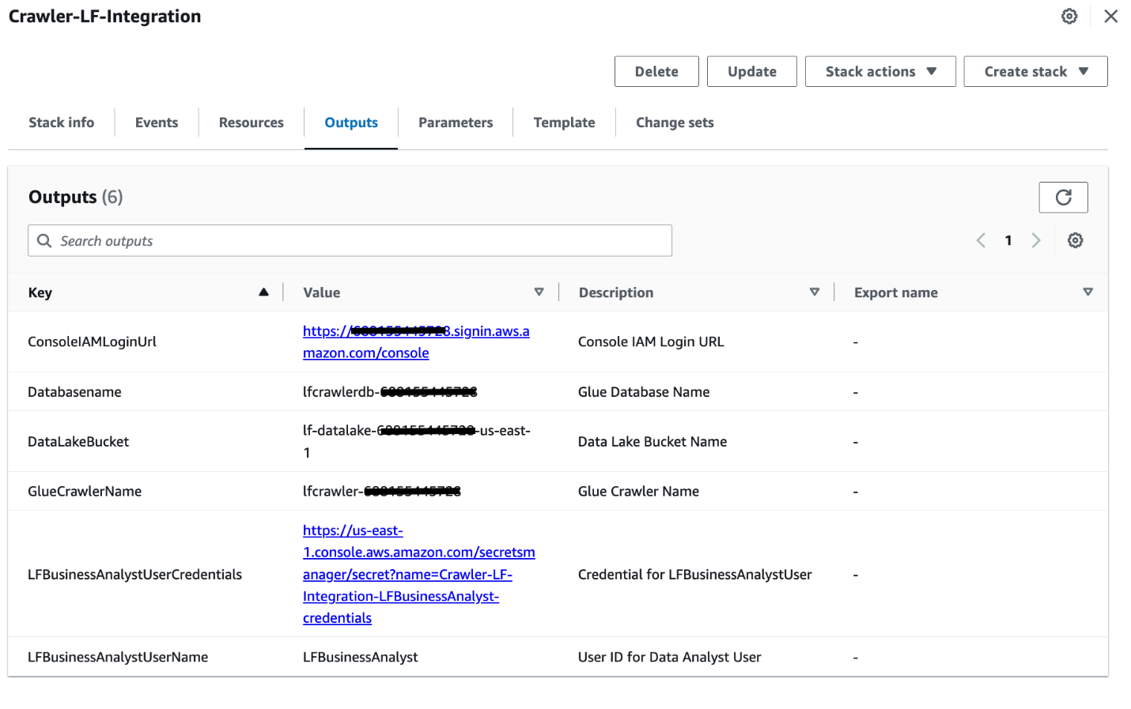Screen dimensions: 1131x709
Task: Select the GlueCrawlerName key cell
Action: [x=85, y=492]
